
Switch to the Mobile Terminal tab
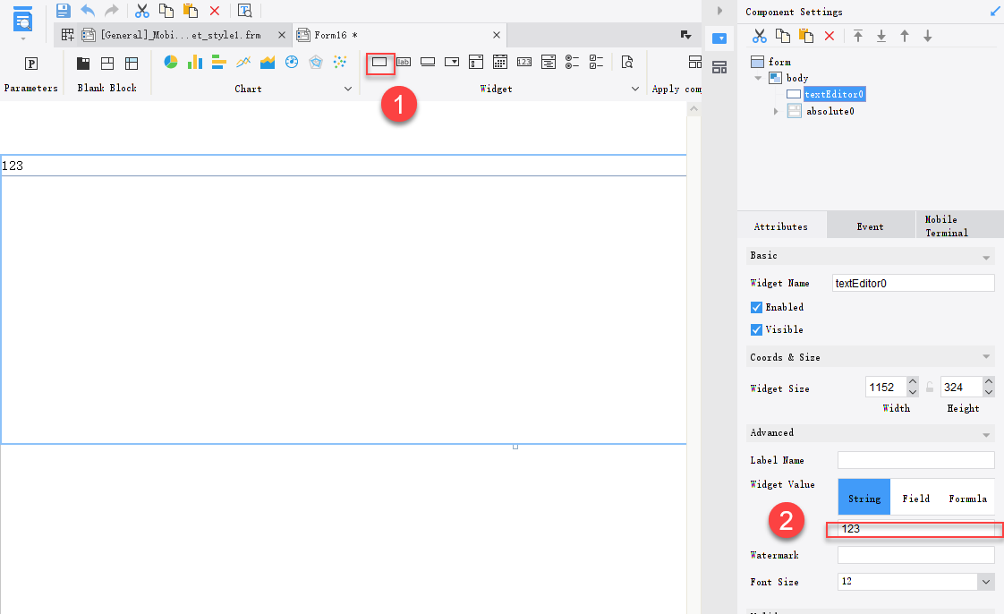point(959,226)
